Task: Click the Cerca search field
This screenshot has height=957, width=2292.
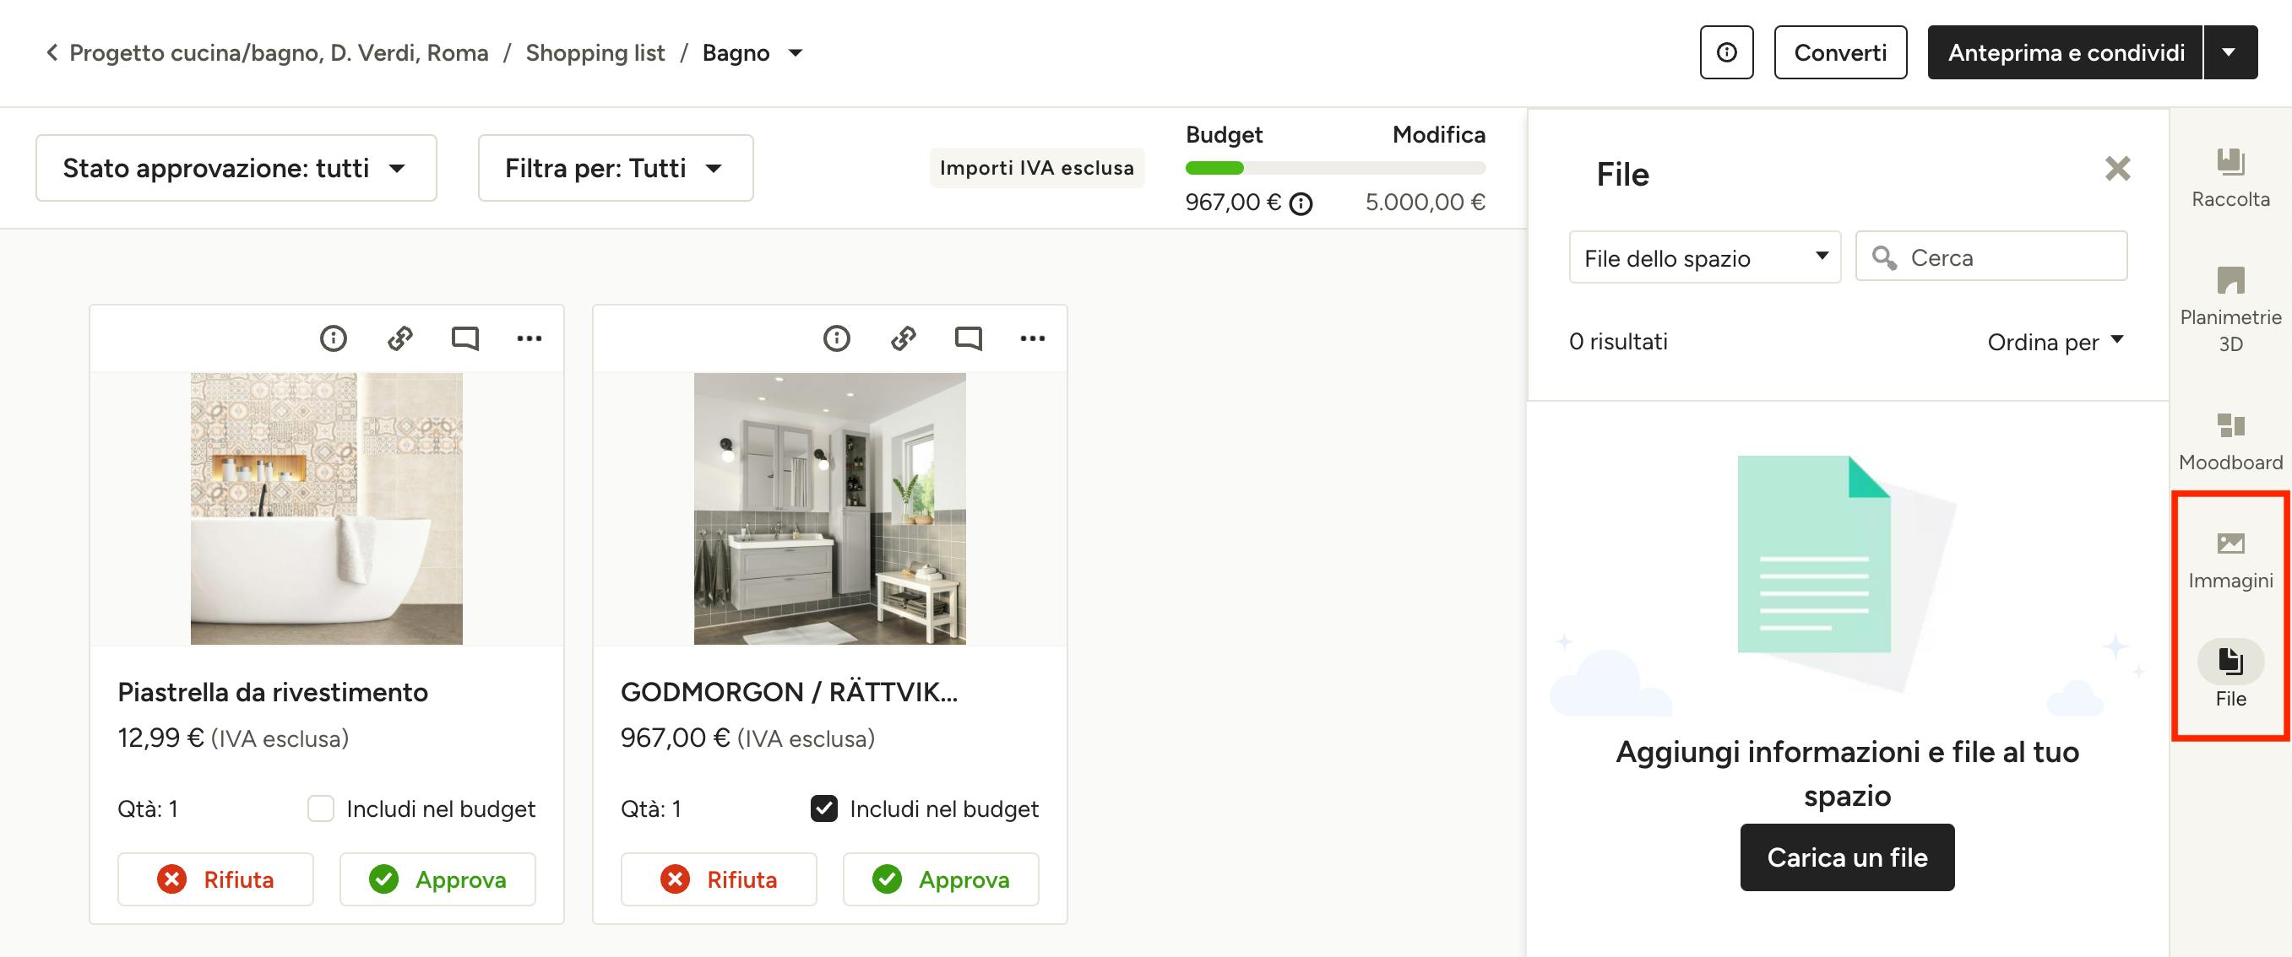Action: (x=1991, y=257)
